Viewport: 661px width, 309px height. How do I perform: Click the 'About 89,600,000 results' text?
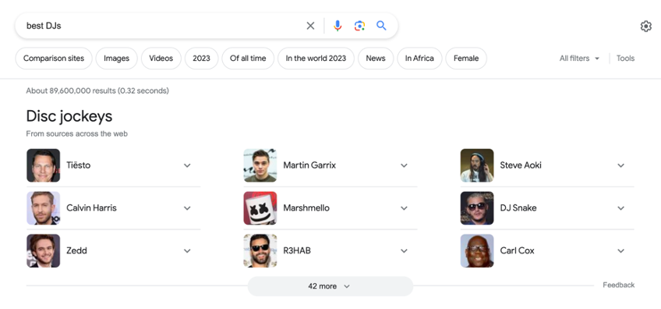[97, 91]
